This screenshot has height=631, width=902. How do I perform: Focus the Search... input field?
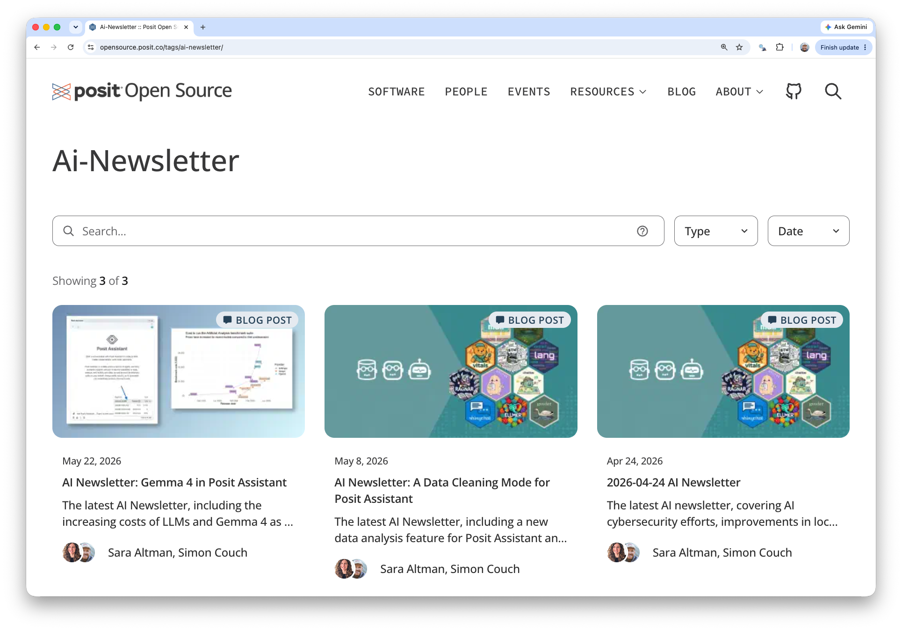tap(358, 231)
